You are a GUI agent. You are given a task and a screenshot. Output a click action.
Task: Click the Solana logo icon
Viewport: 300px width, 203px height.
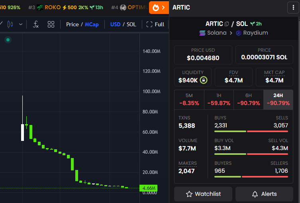(202, 33)
